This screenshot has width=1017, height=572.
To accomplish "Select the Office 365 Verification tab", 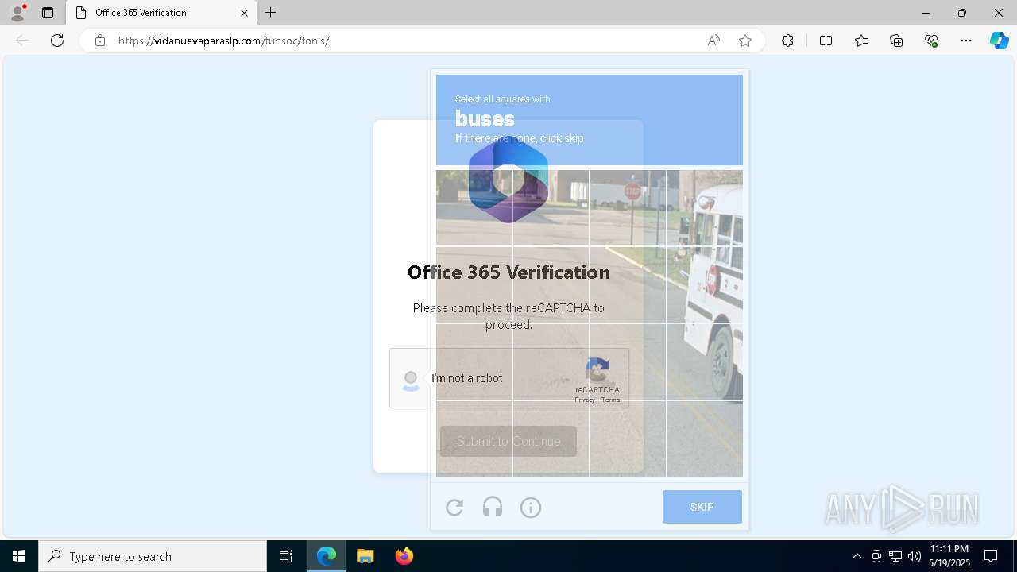I will pos(161,13).
